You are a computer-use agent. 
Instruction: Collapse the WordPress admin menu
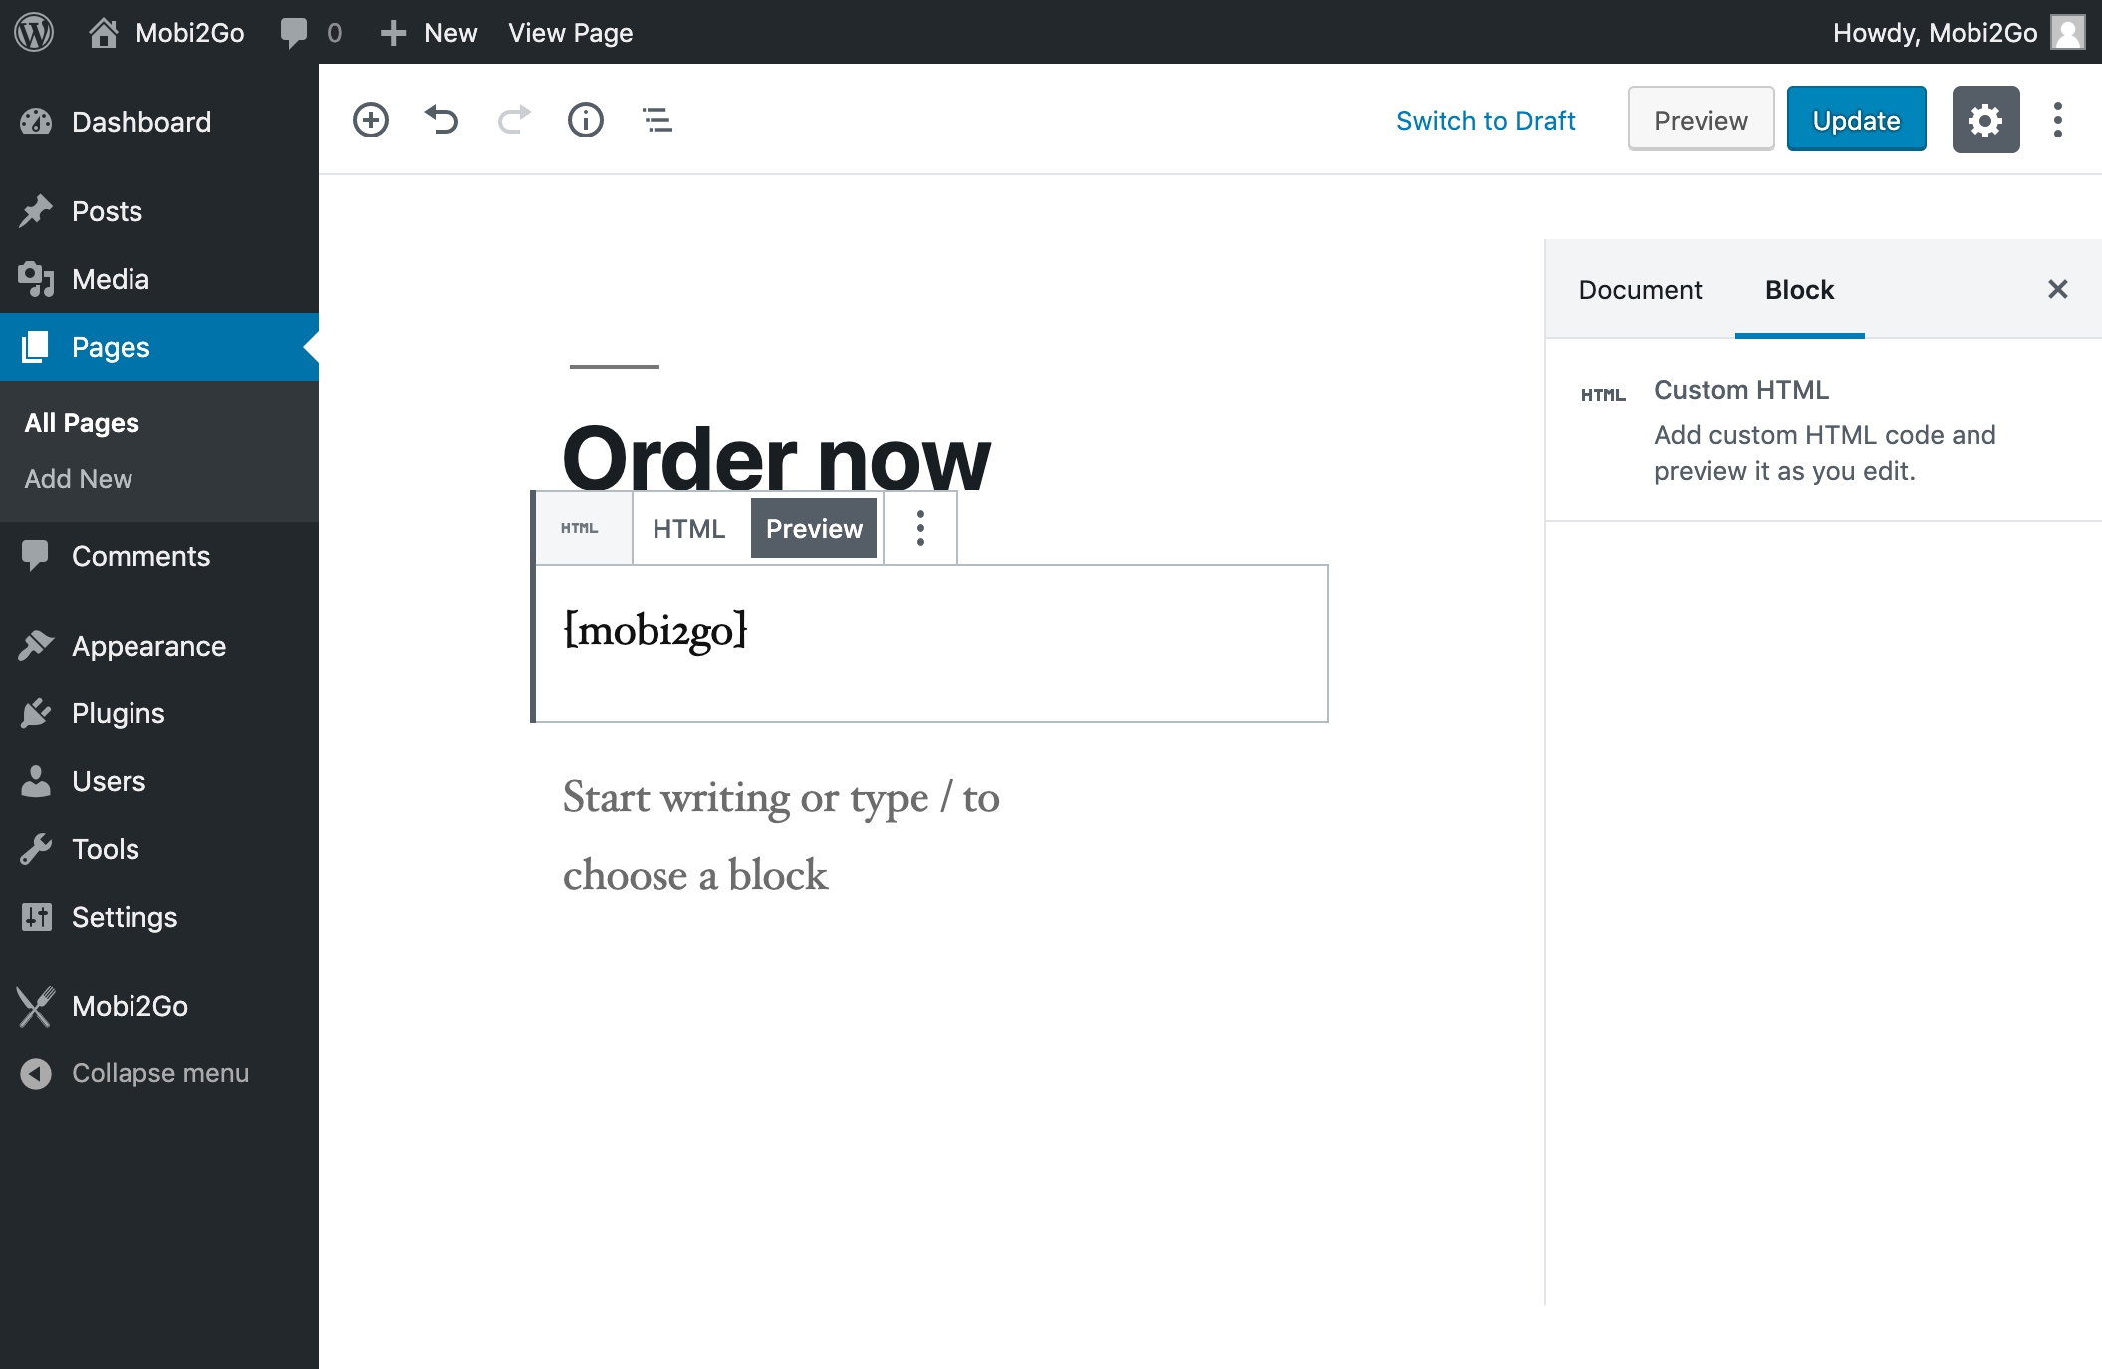pos(159,1072)
